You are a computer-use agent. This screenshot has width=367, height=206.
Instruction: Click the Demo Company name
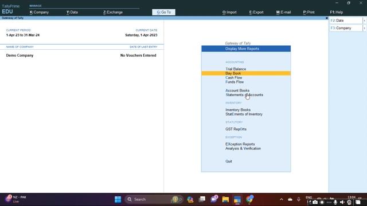(19, 56)
